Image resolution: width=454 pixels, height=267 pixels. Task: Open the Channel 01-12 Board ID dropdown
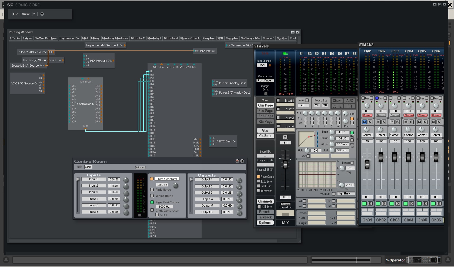[265, 156]
